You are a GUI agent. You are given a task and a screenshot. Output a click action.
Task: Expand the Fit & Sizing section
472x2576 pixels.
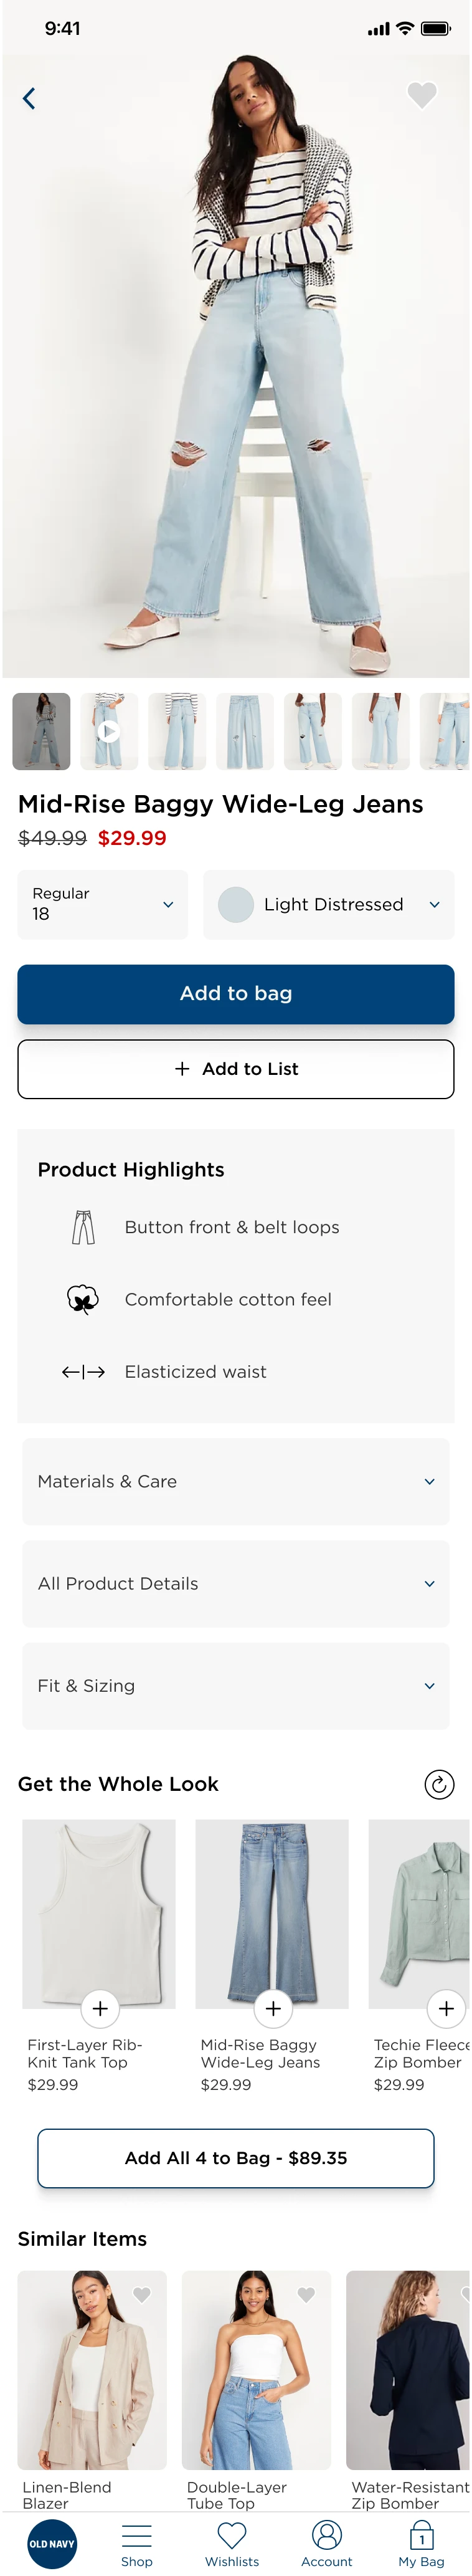(236, 1685)
